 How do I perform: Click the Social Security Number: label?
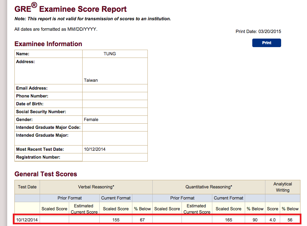click(41, 112)
